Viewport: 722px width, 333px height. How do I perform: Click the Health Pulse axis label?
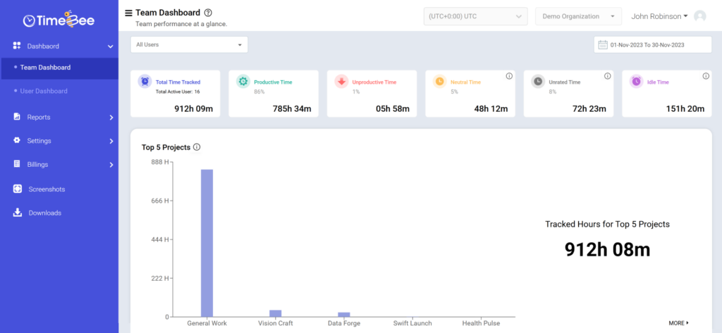481,323
